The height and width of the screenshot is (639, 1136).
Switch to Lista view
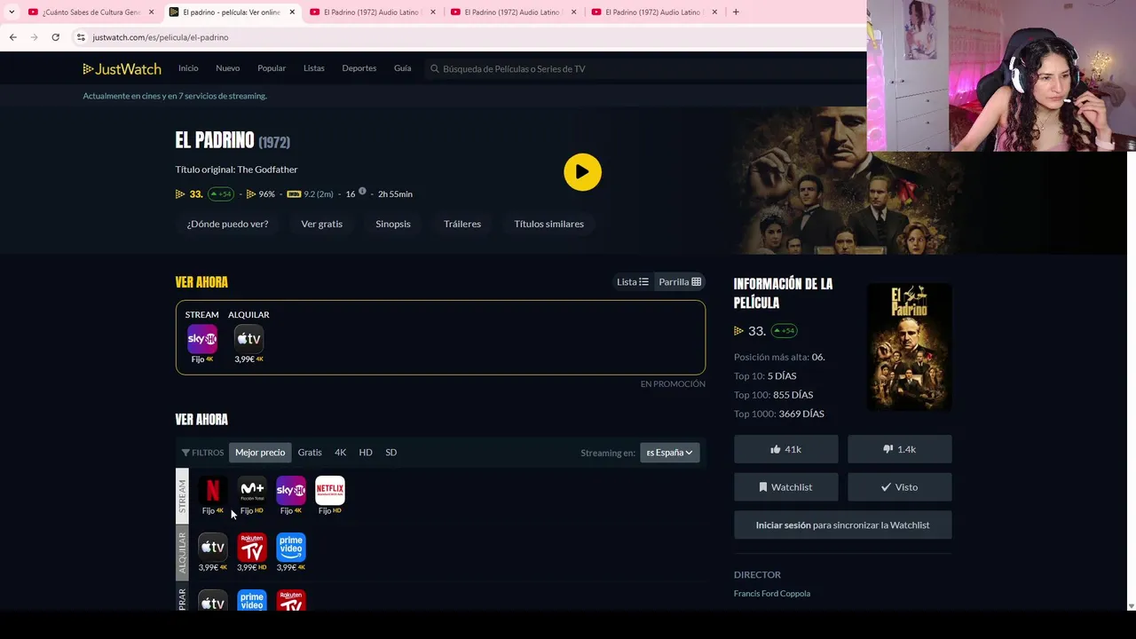click(x=633, y=281)
